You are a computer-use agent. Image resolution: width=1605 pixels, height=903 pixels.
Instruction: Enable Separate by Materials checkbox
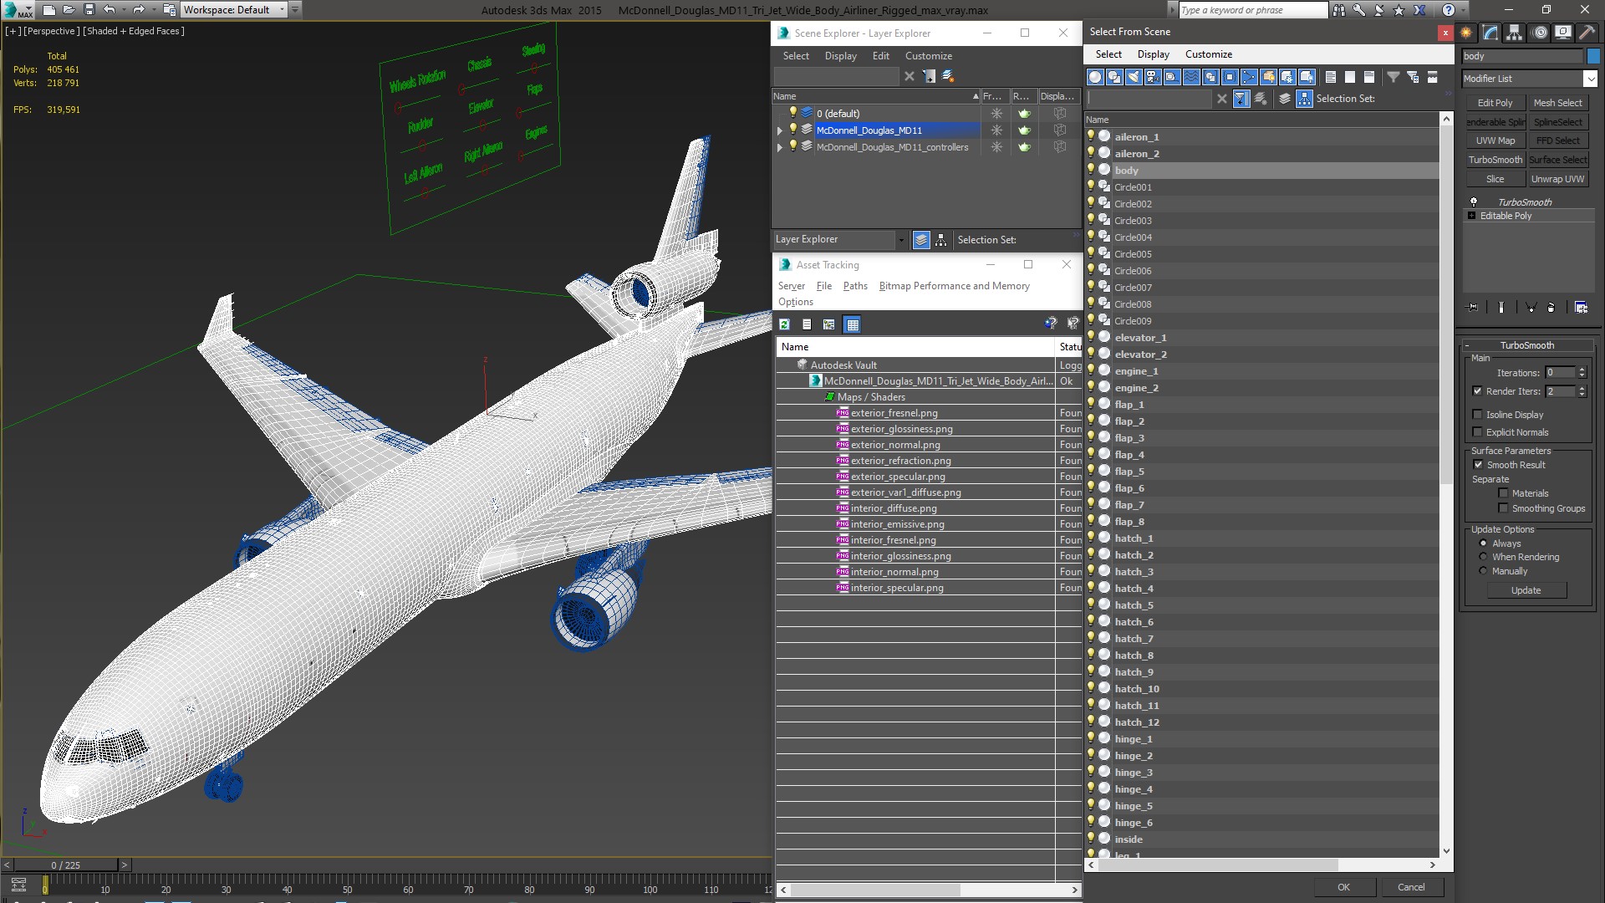(x=1503, y=493)
